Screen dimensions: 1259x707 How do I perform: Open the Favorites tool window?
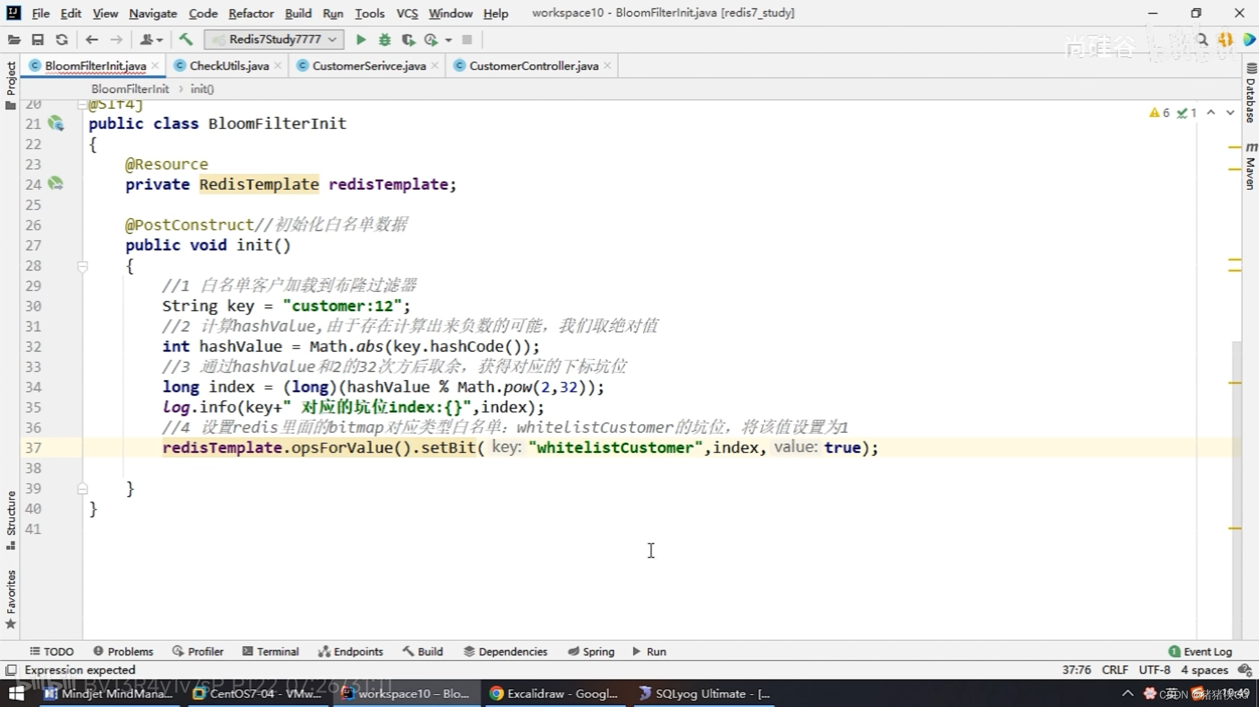10,599
